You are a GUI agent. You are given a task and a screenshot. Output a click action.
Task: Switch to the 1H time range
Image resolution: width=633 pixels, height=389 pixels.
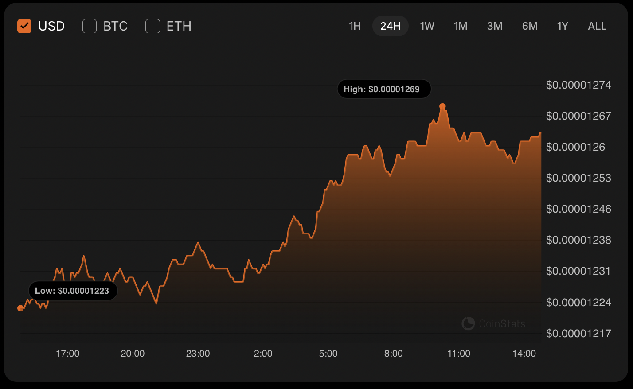(x=355, y=26)
